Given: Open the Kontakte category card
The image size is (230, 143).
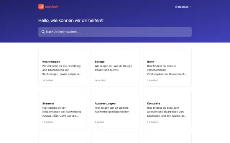Looking at the screenshot, I should (x=168, y=109).
